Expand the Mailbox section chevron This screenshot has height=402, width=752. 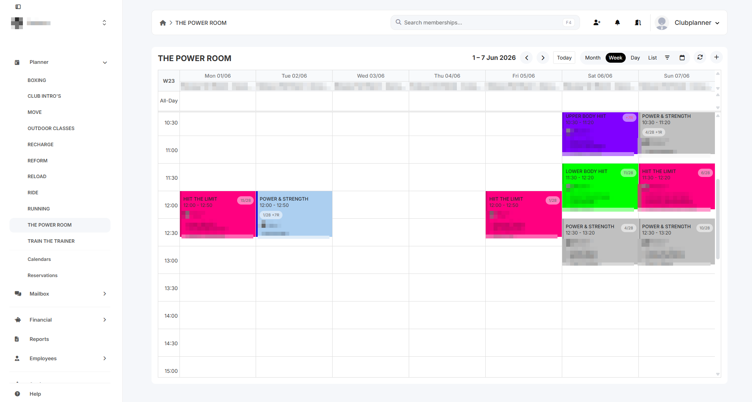tap(105, 294)
